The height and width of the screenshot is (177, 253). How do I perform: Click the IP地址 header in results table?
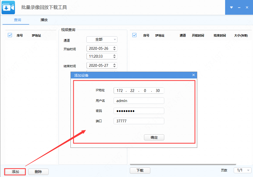click(x=160, y=35)
